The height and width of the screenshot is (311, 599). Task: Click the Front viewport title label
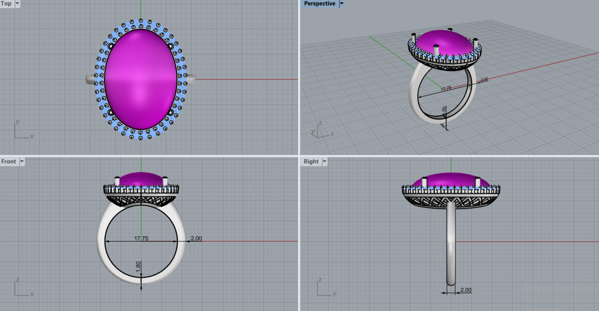pos(8,161)
